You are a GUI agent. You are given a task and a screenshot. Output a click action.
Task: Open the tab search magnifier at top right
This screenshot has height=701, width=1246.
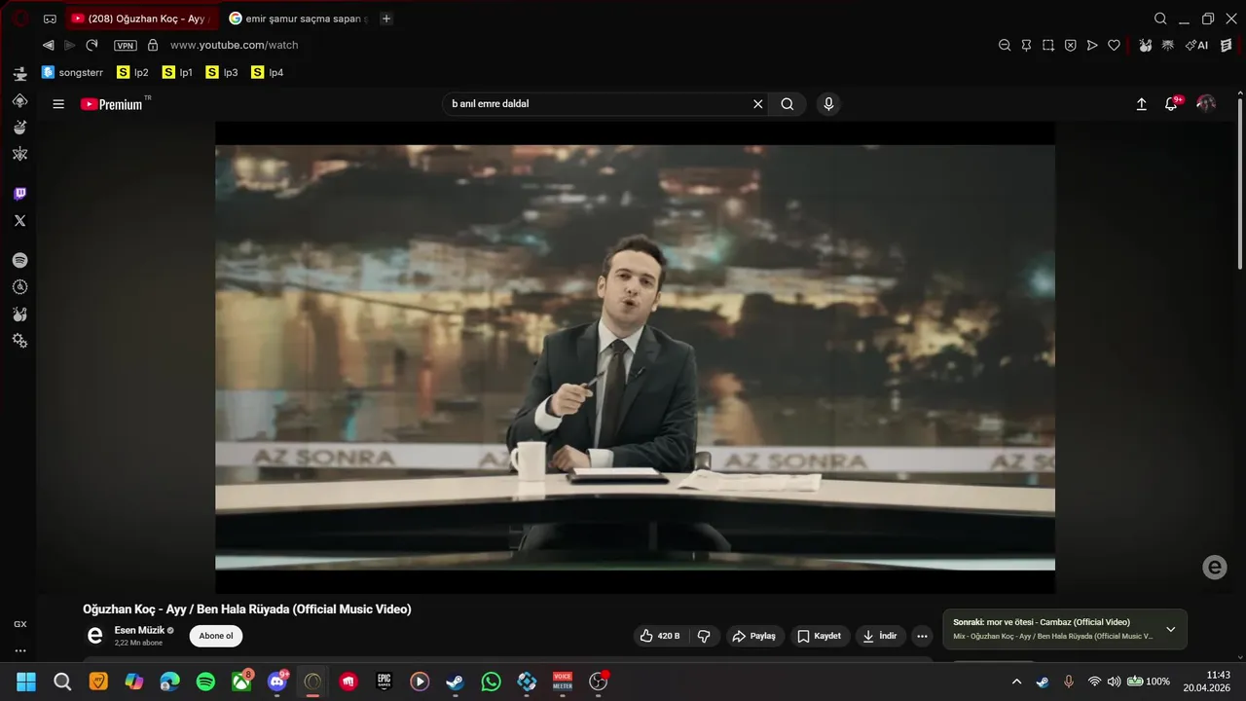(x=1160, y=18)
